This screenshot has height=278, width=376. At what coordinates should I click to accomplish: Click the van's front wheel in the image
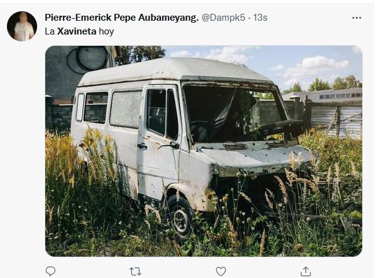180,217
